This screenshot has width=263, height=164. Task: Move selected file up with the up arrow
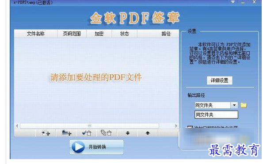[148, 133]
